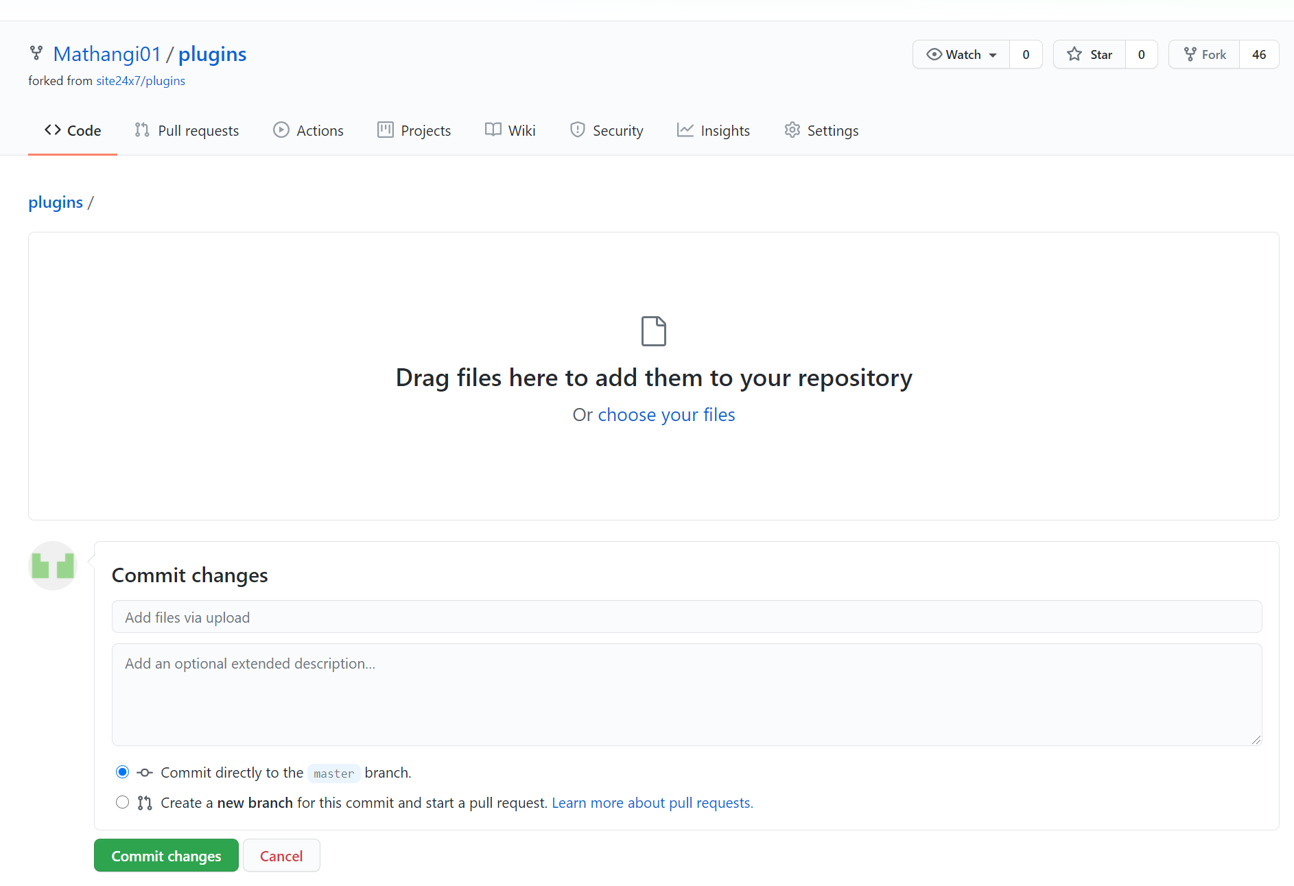The height and width of the screenshot is (886, 1294).
Task: Click the fork icon beside the repository name
Action: point(36,53)
